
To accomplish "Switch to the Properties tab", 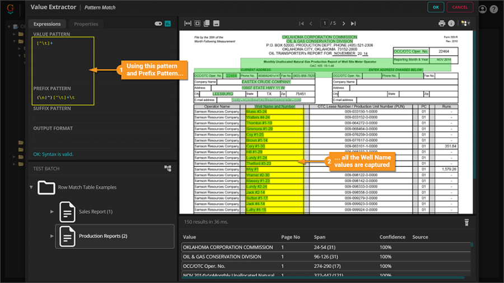I will [86, 24].
